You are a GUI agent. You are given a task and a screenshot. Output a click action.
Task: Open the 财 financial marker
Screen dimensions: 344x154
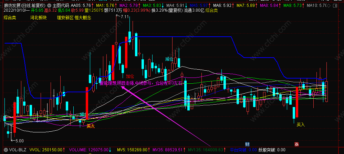point(247,144)
